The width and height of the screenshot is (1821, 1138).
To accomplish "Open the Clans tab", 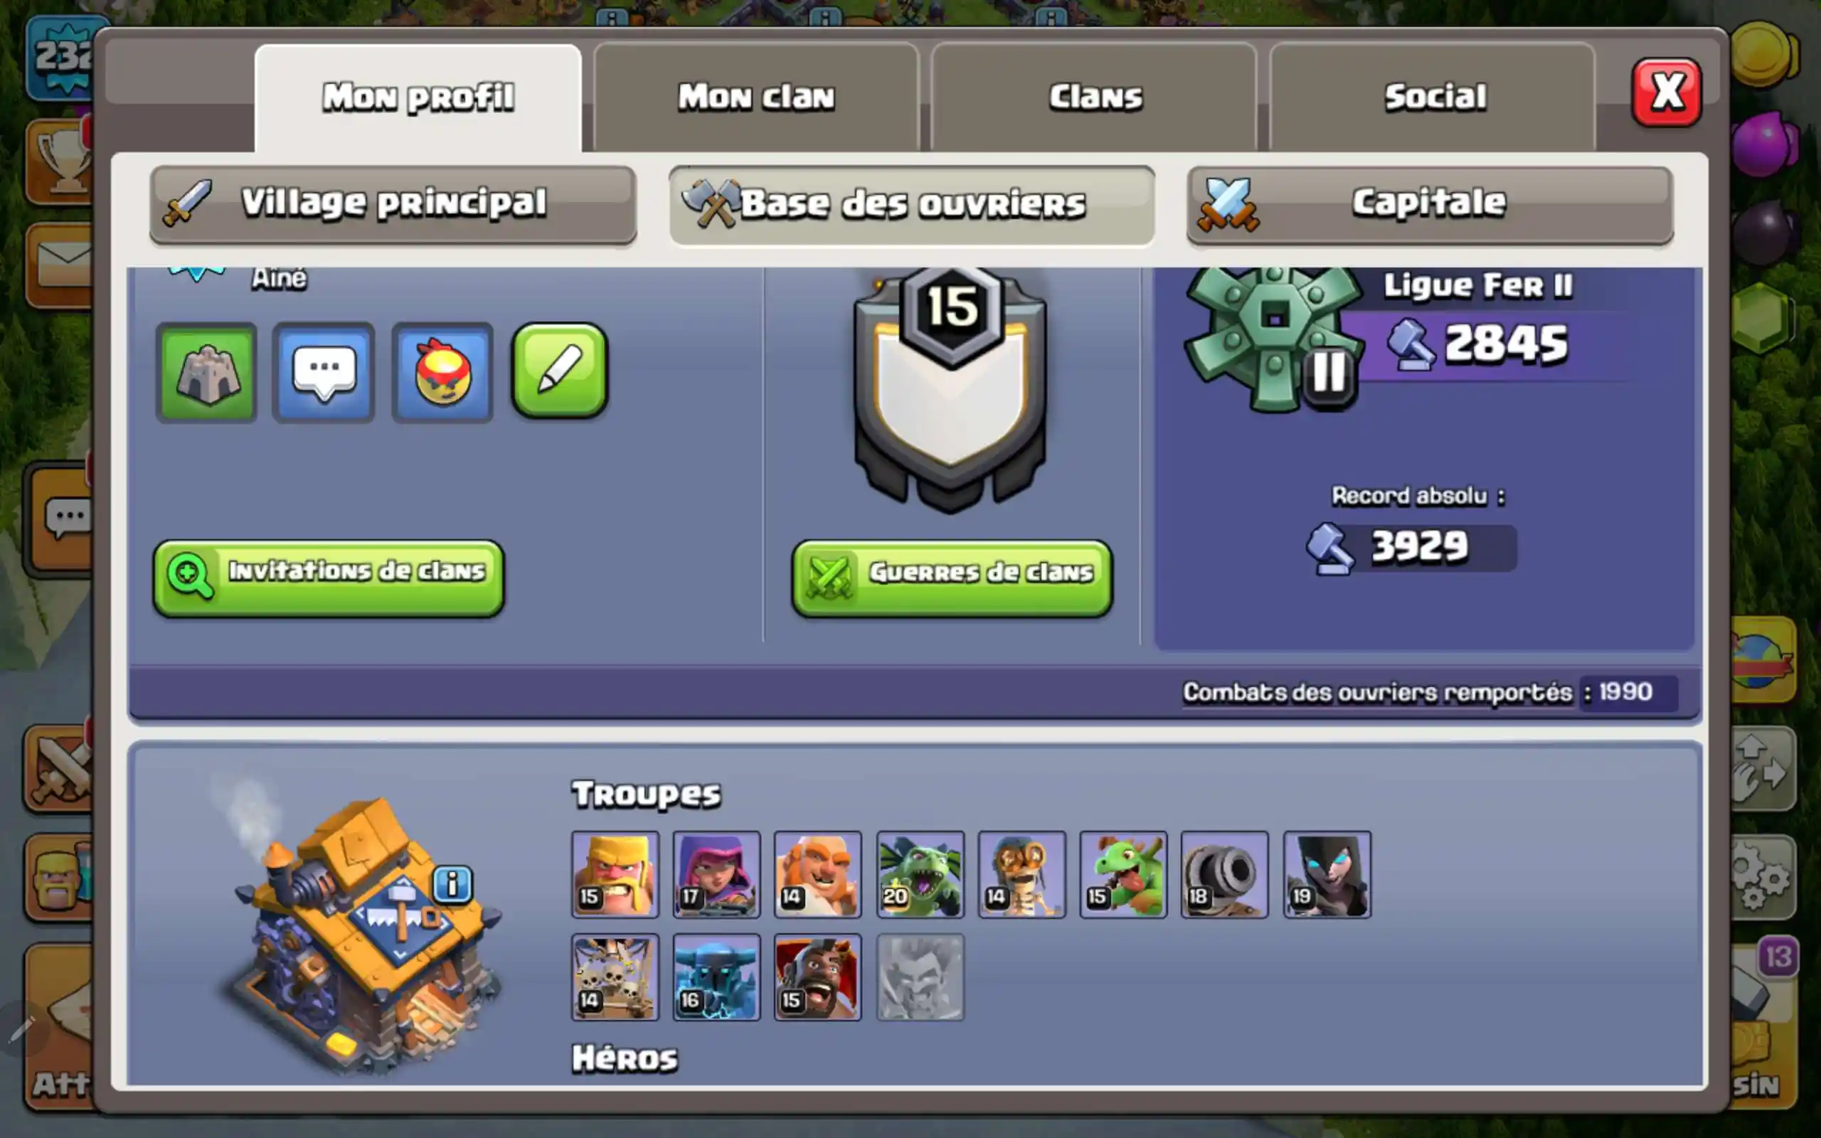I will coord(1095,98).
